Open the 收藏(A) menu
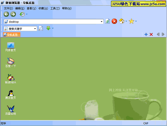Screen dimensions: 167x126 pyautogui.click(x=43, y=9)
